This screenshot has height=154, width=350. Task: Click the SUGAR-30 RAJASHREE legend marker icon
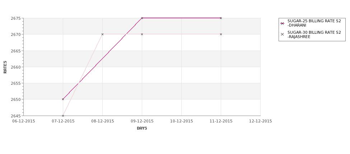[283, 34]
